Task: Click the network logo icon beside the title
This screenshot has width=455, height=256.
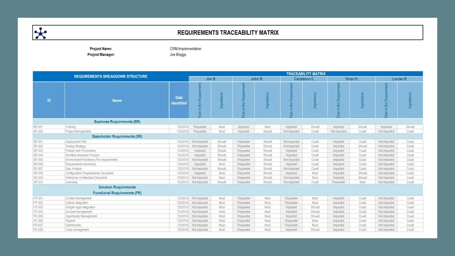Action: [41, 33]
